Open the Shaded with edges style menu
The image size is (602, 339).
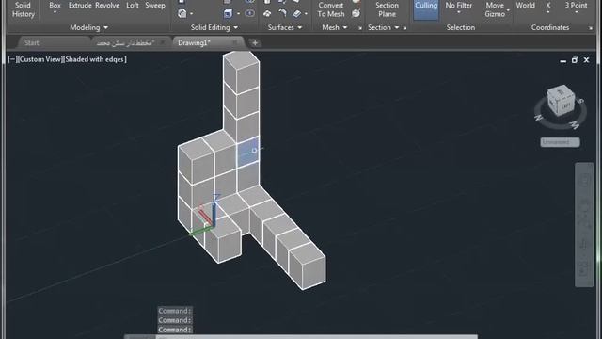(x=95, y=59)
